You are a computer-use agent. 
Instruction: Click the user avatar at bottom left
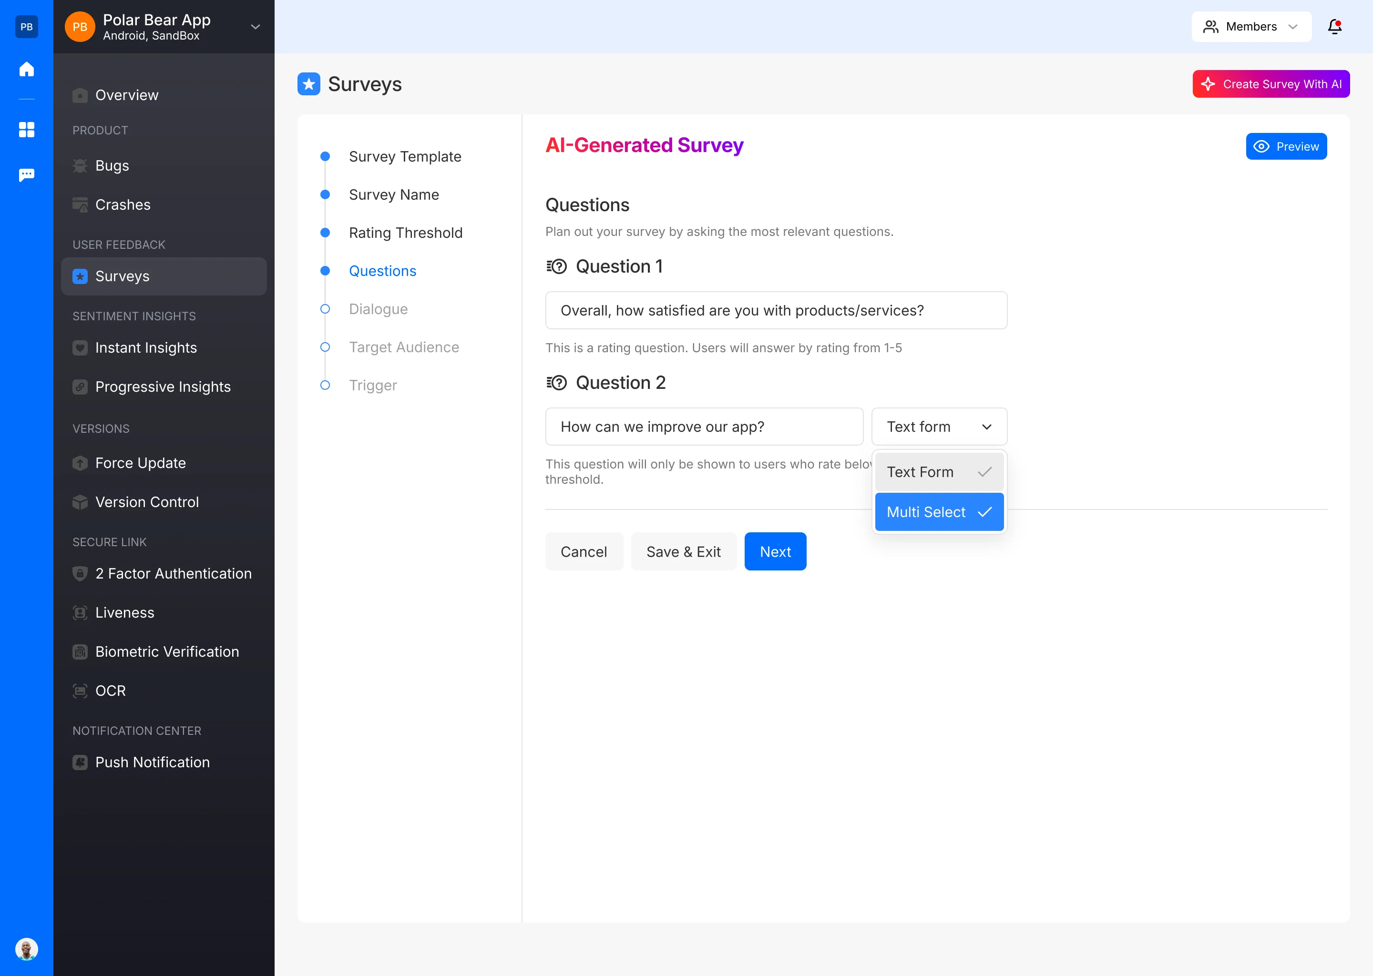click(x=26, y=949)
